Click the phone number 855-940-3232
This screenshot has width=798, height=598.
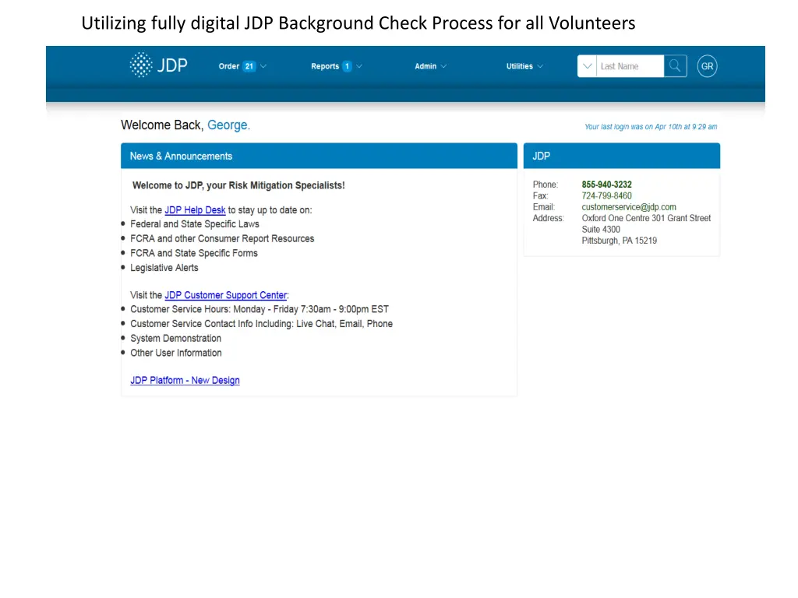606,185
